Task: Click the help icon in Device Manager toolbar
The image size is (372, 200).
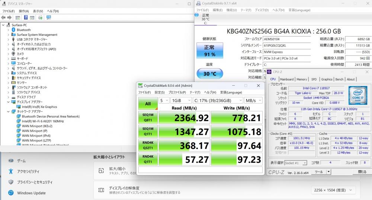Action: (26, 18)
